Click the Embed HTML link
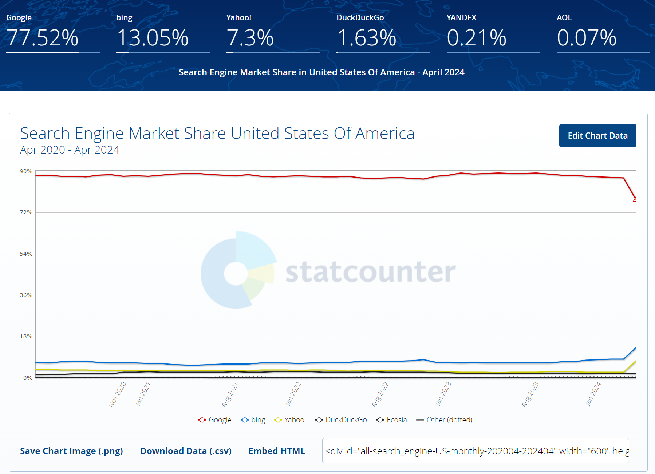Image resolution: width=655 pixels, height=474 pixels. click(x=277, y=451)
